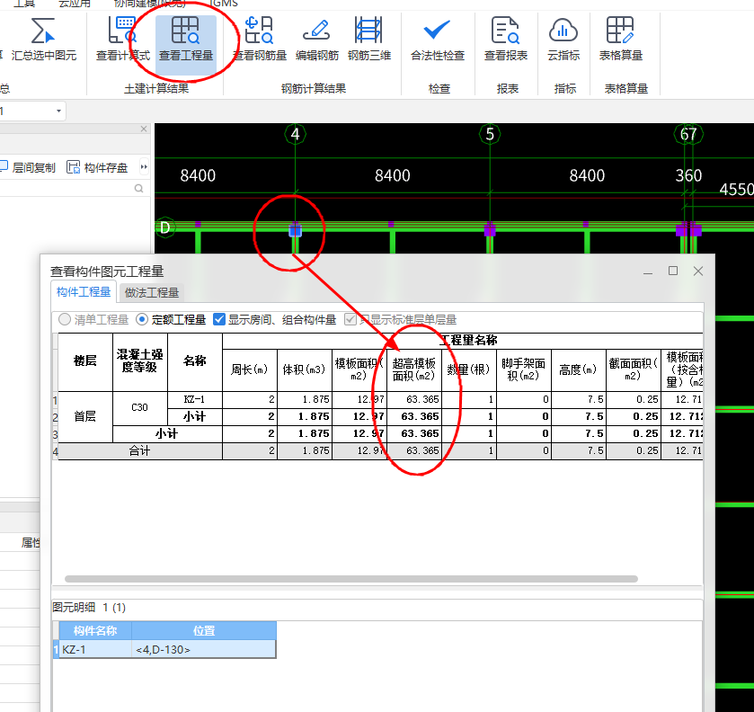Expand more tools double-arrow in left panel
Image resolution: width=754 pixels, height=712 pixels.
(144, 167)
